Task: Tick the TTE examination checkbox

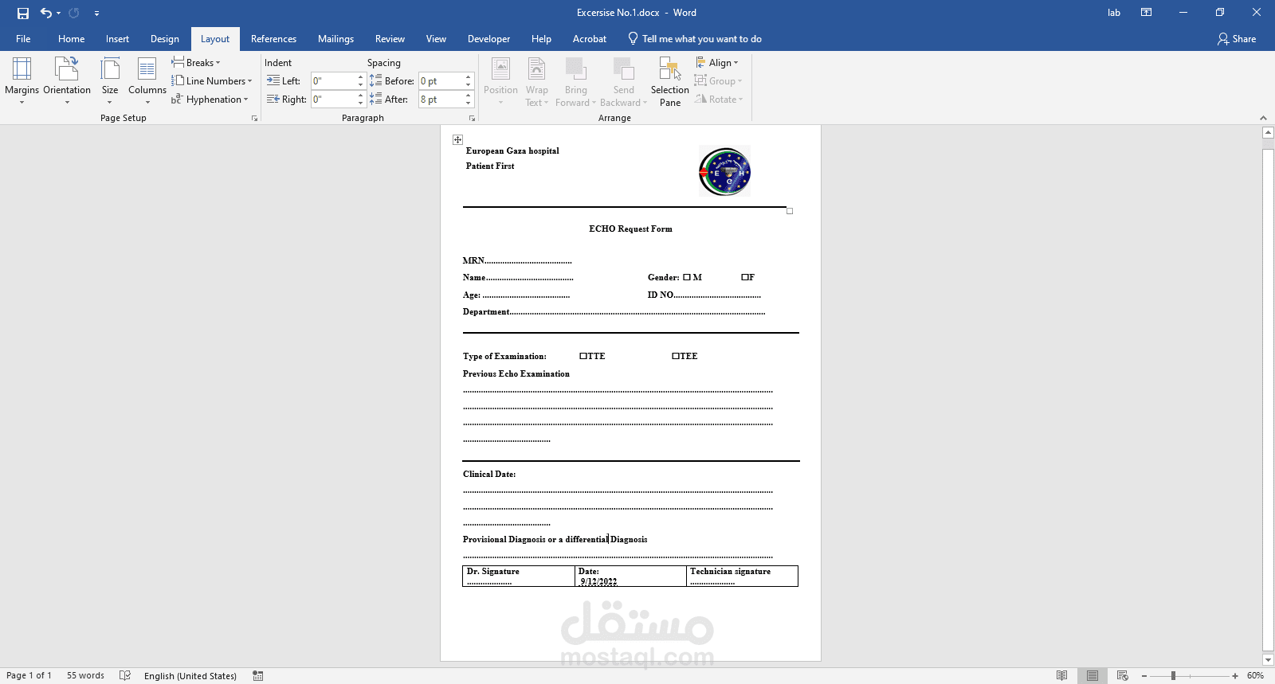Action: coord(583,356)
